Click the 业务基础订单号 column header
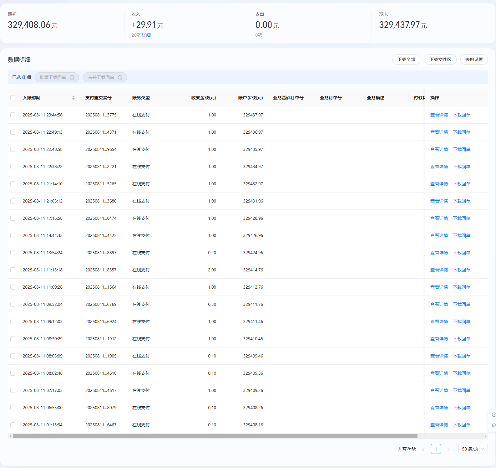 pyautogui.click(x=288, y=98)
